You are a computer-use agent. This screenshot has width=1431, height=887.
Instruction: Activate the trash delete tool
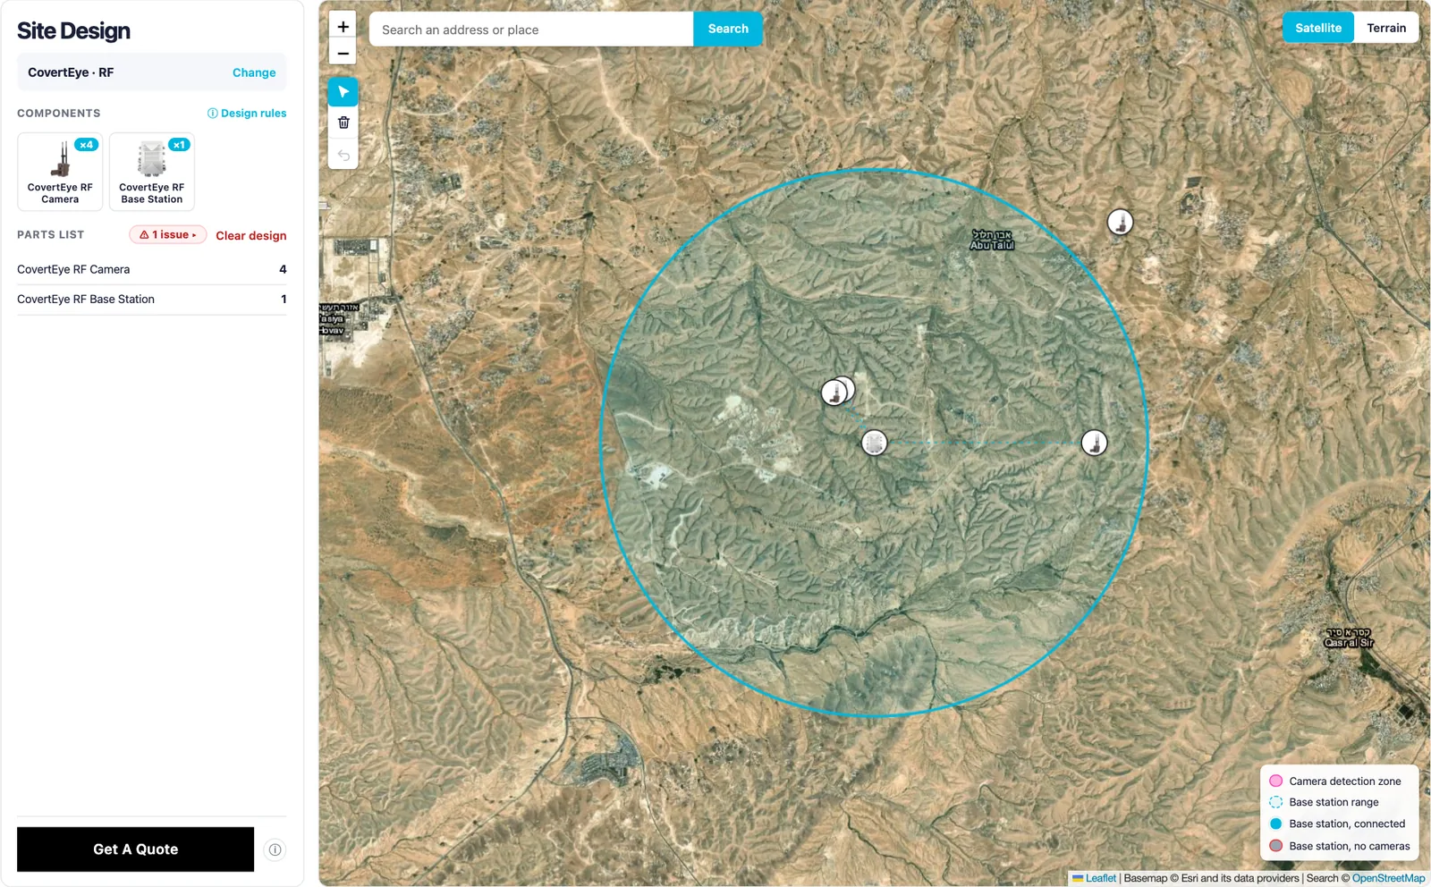point(343,122)
